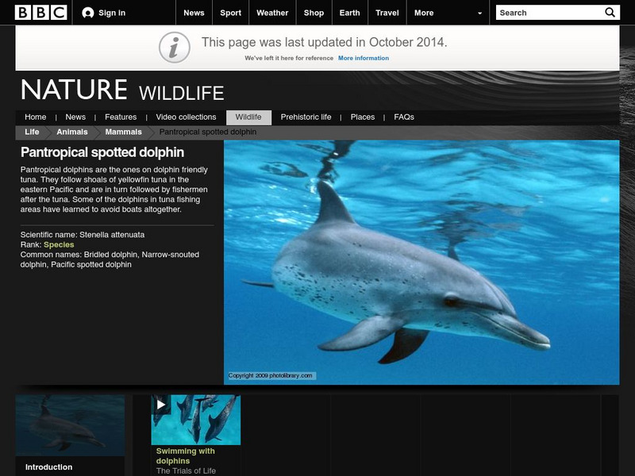635x476 pixels.
Task: Open Earth from the top navigation
Action: (348, 12)
